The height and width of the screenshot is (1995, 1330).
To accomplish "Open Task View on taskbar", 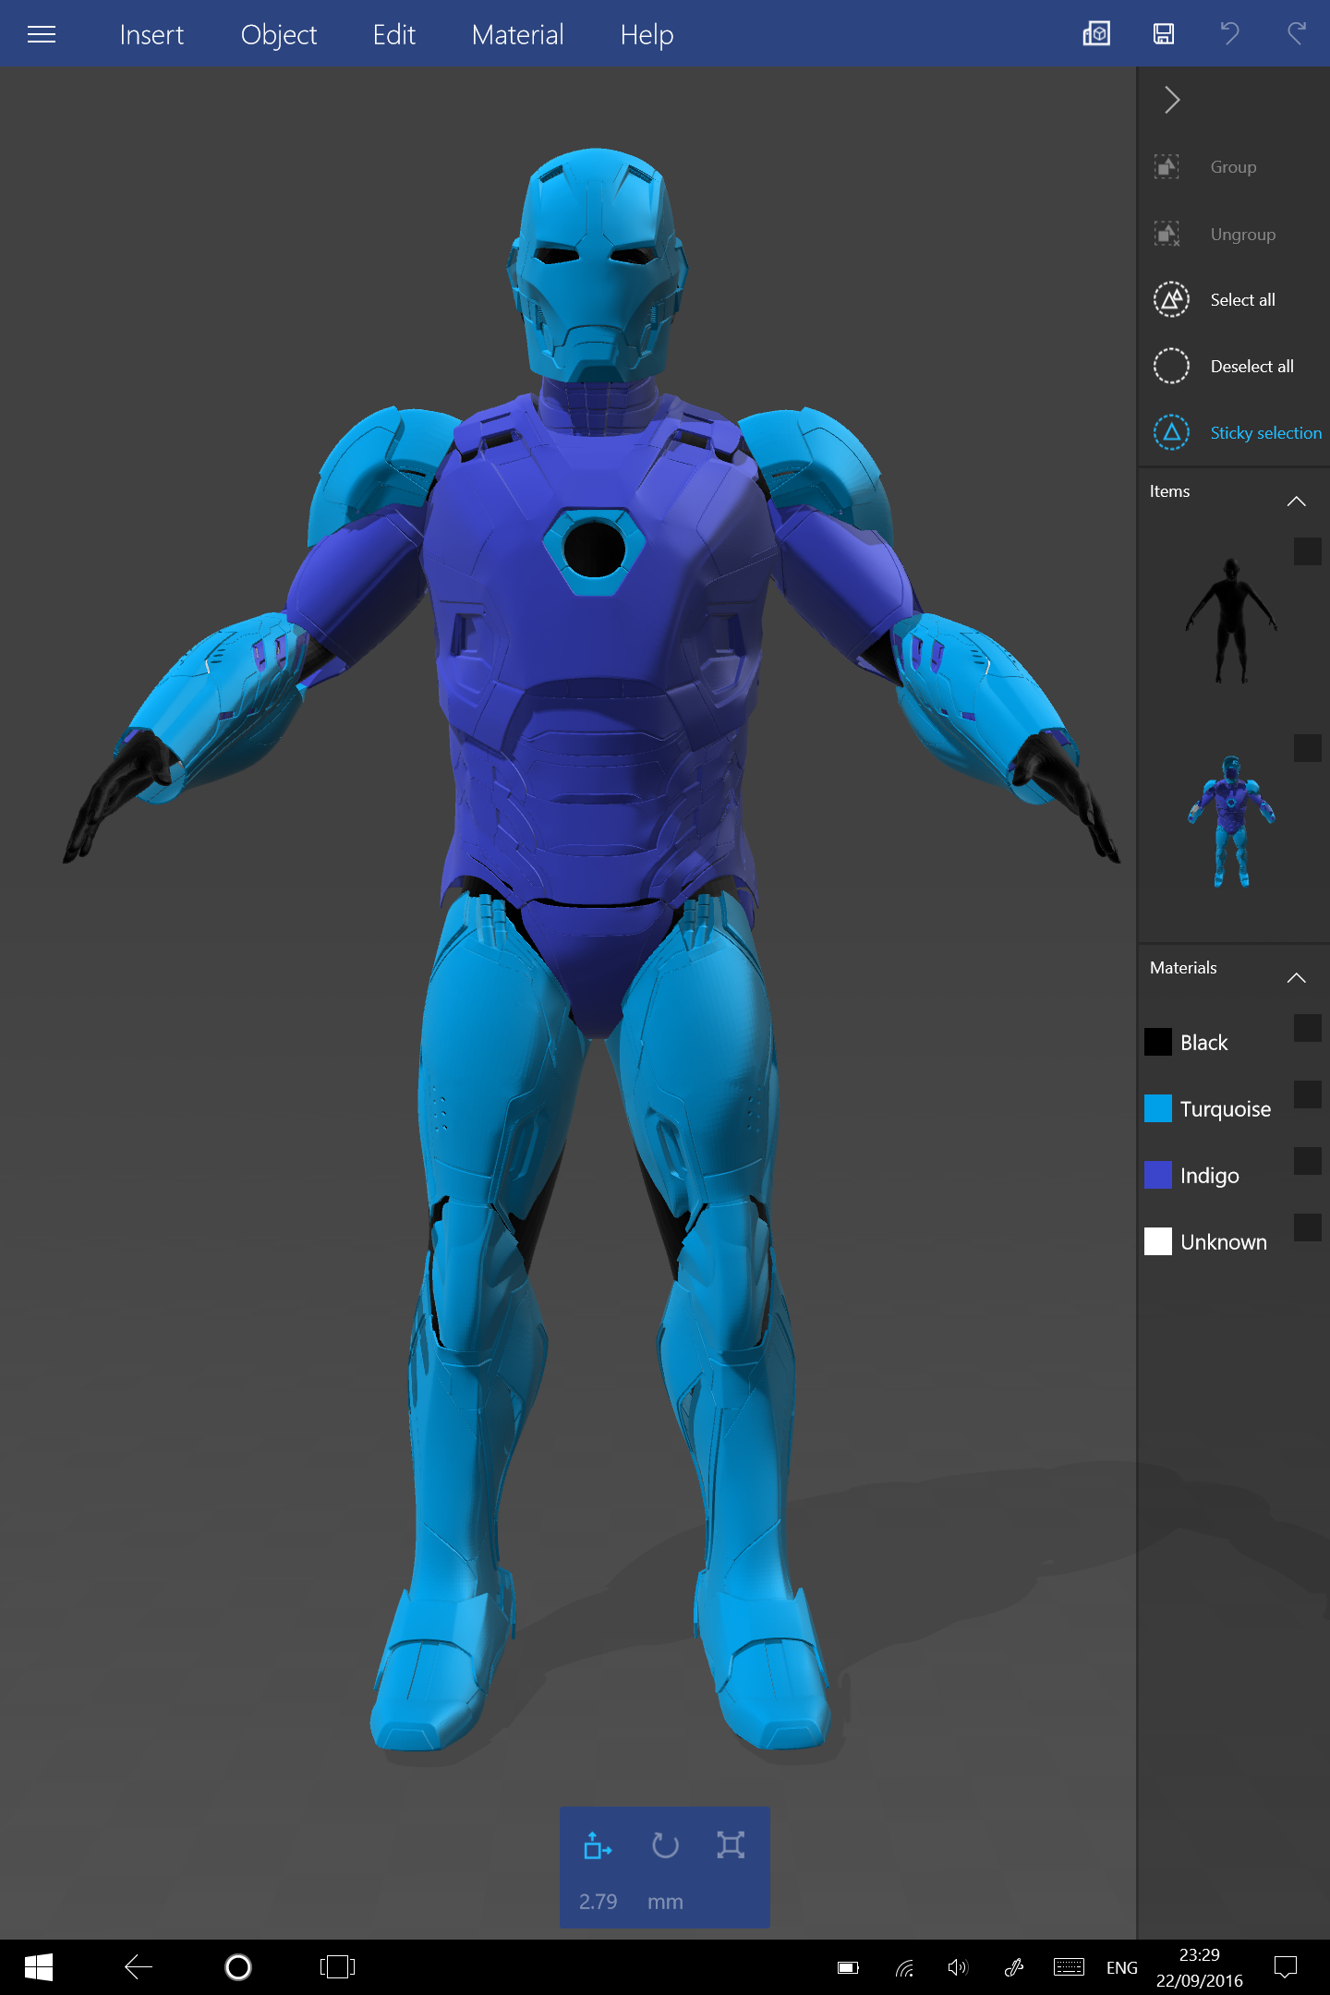I will pos(337,1967).
